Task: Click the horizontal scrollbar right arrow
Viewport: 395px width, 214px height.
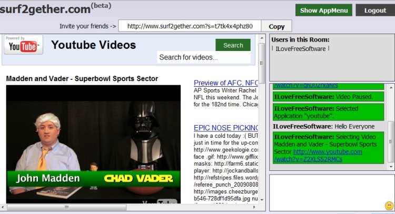Action: point(254,207)
